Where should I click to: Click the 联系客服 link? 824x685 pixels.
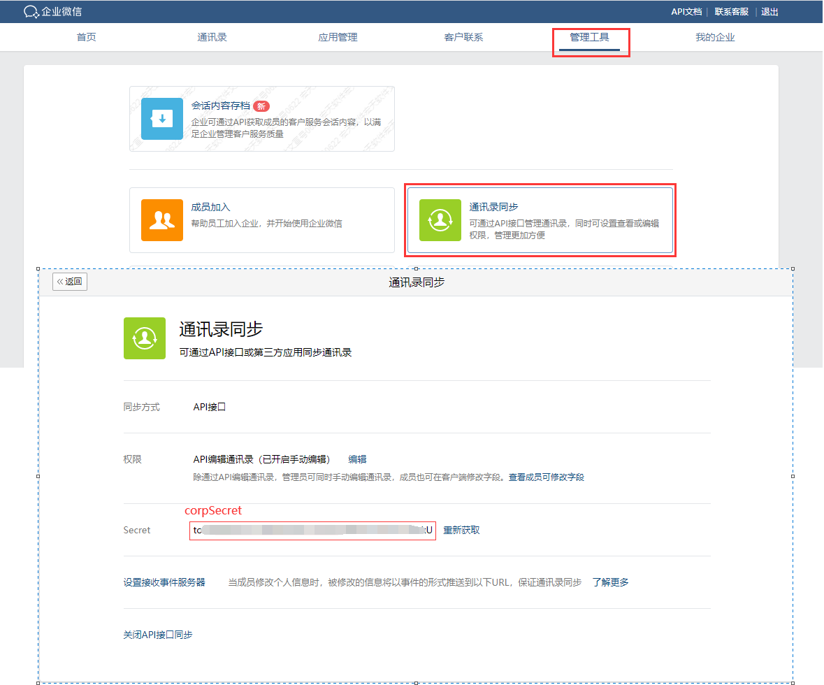[x=731, y=12]
